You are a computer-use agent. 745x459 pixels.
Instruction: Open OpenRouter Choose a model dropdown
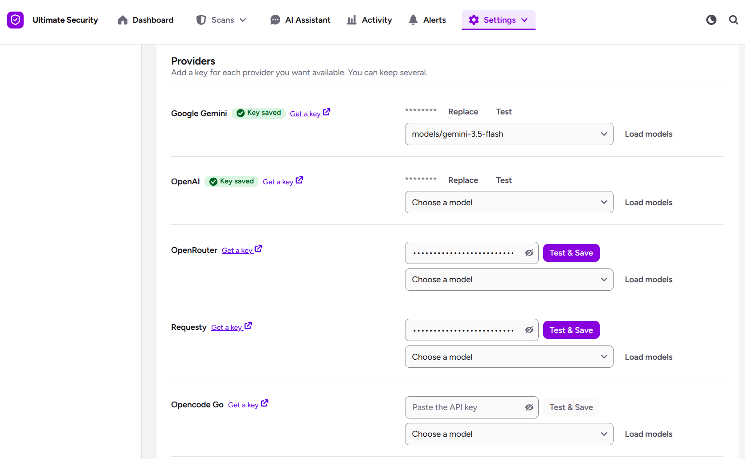[x=509, y=280]
